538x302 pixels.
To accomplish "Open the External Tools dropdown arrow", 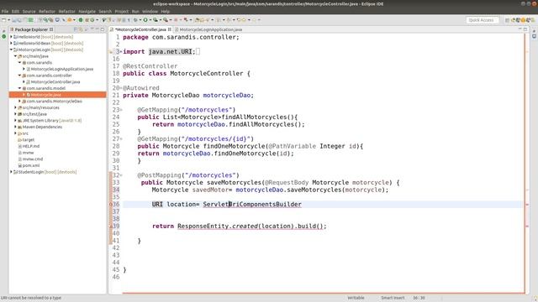I will tap(170, 20).
